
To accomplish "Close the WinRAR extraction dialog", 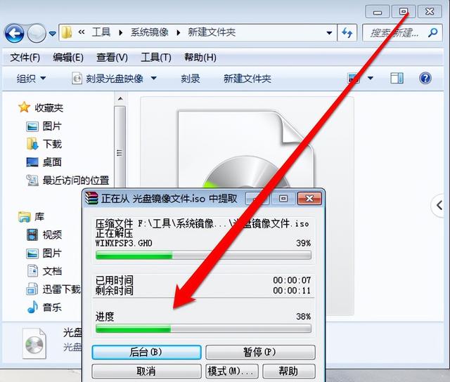I will (309, 198).
